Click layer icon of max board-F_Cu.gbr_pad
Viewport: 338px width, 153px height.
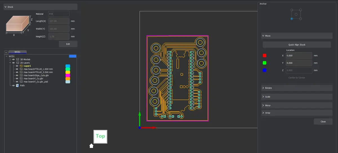pos(21,82)
